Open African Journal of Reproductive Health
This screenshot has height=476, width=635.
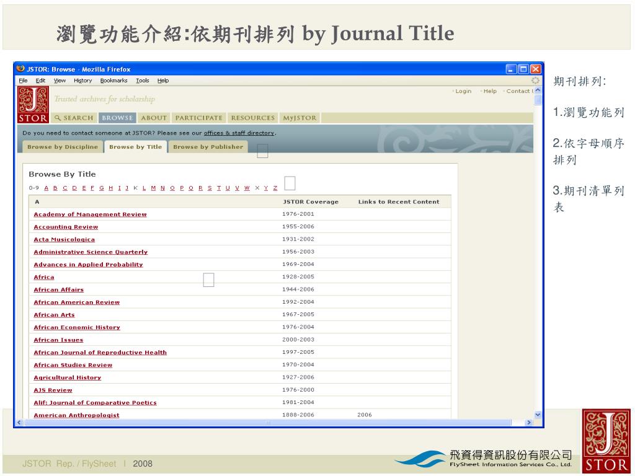[100, 352]
